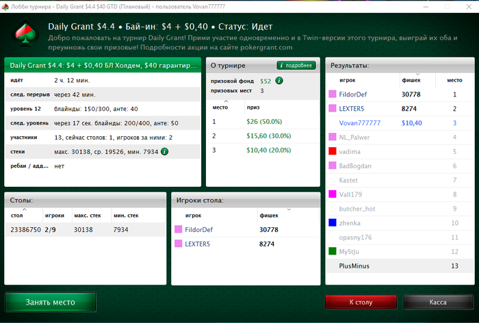Viewport: 479px width, 323px height.
Task: Select LEXTER5 in the results list
Action: 400,109
